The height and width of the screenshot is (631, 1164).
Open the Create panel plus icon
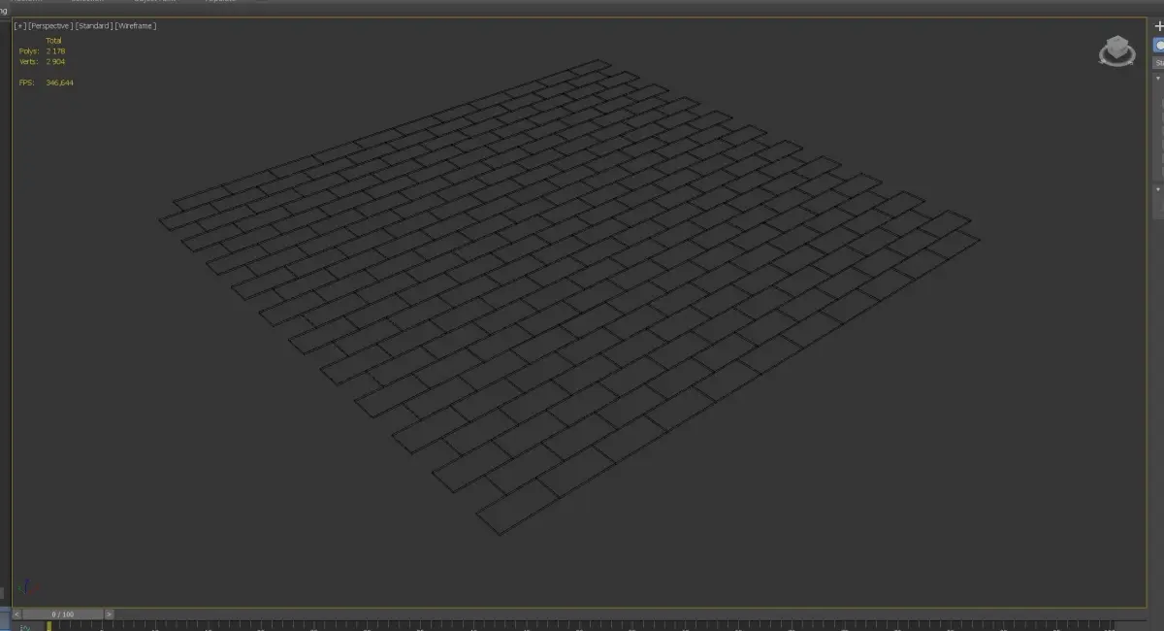[1158, 25]
